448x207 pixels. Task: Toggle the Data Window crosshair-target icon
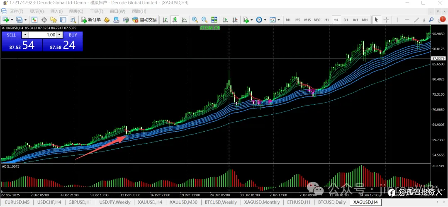pyautogui.click(x=44, y=20)
